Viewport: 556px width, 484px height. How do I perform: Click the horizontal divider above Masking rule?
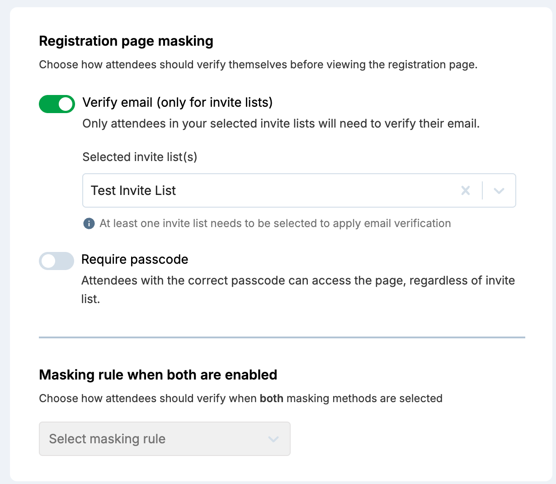[x=282, y=337]
